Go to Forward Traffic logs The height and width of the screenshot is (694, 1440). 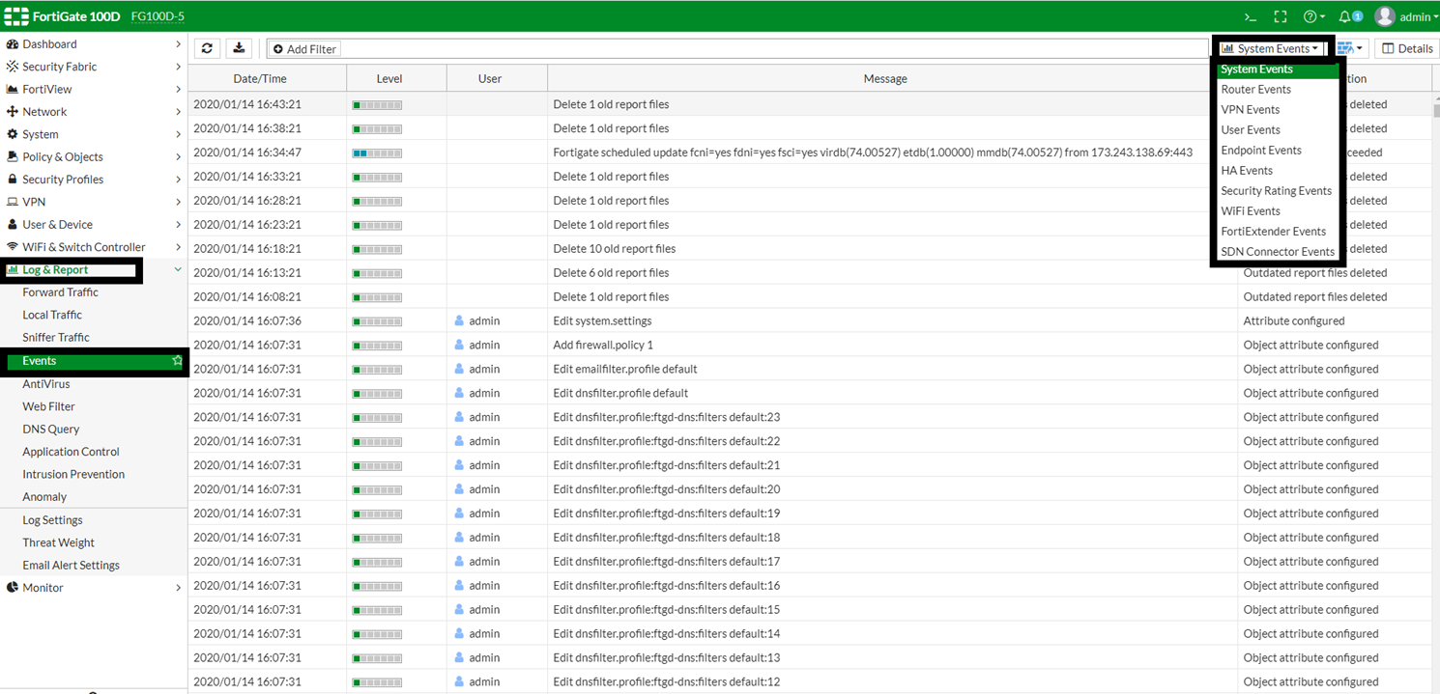pos(60,292)
